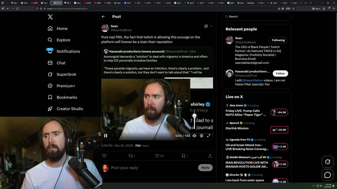Viewport: 337px width, 189px height.
Task: Open the three-dot menu on Sean's post
Action: [211, 26]
